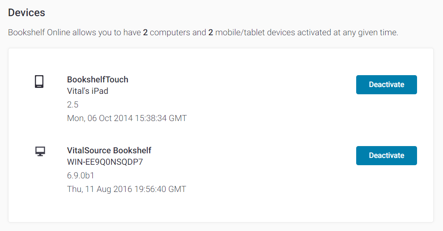Click the Mon, 06 Oct 2014 timestamp

[127, 118]
